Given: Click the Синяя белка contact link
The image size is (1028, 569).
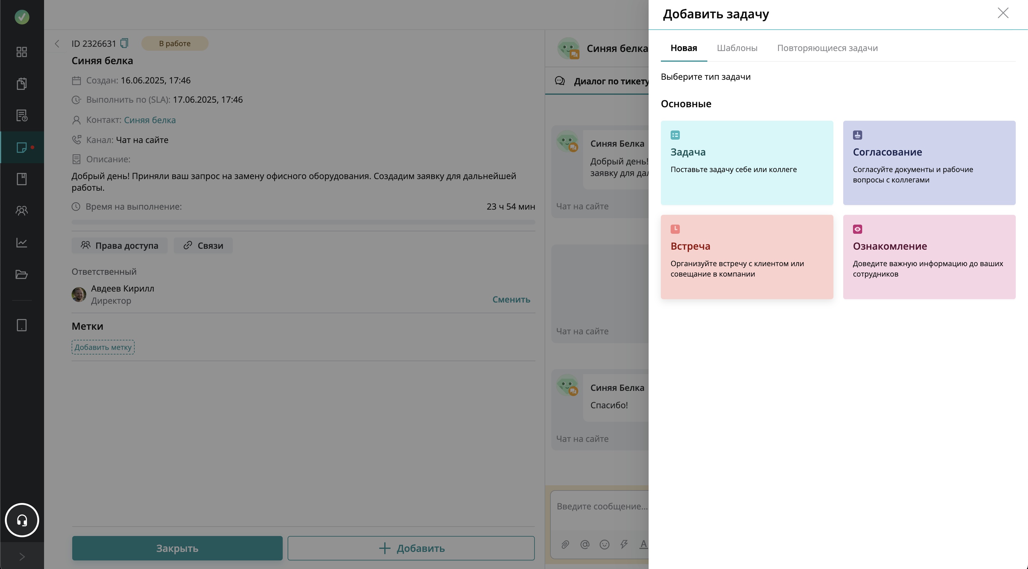Looking at the screenshot, I should (150, 120).
